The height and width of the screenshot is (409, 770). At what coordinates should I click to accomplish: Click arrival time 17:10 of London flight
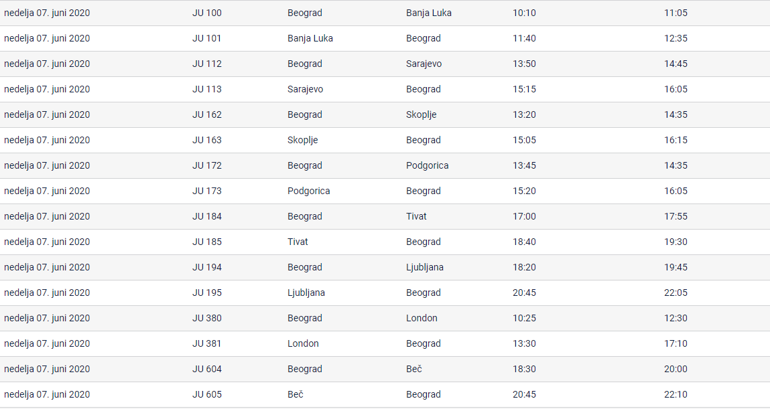click(x=676, y=343)
